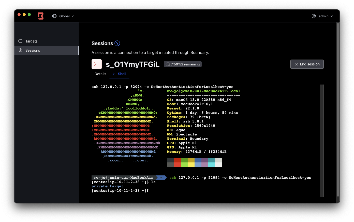
Task: Click the session ID s_O1YmyTFGiL heading
Action: tap(133, 64)
